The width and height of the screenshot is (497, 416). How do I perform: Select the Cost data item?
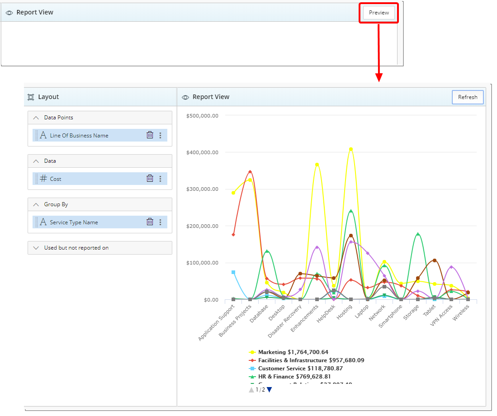100,179
